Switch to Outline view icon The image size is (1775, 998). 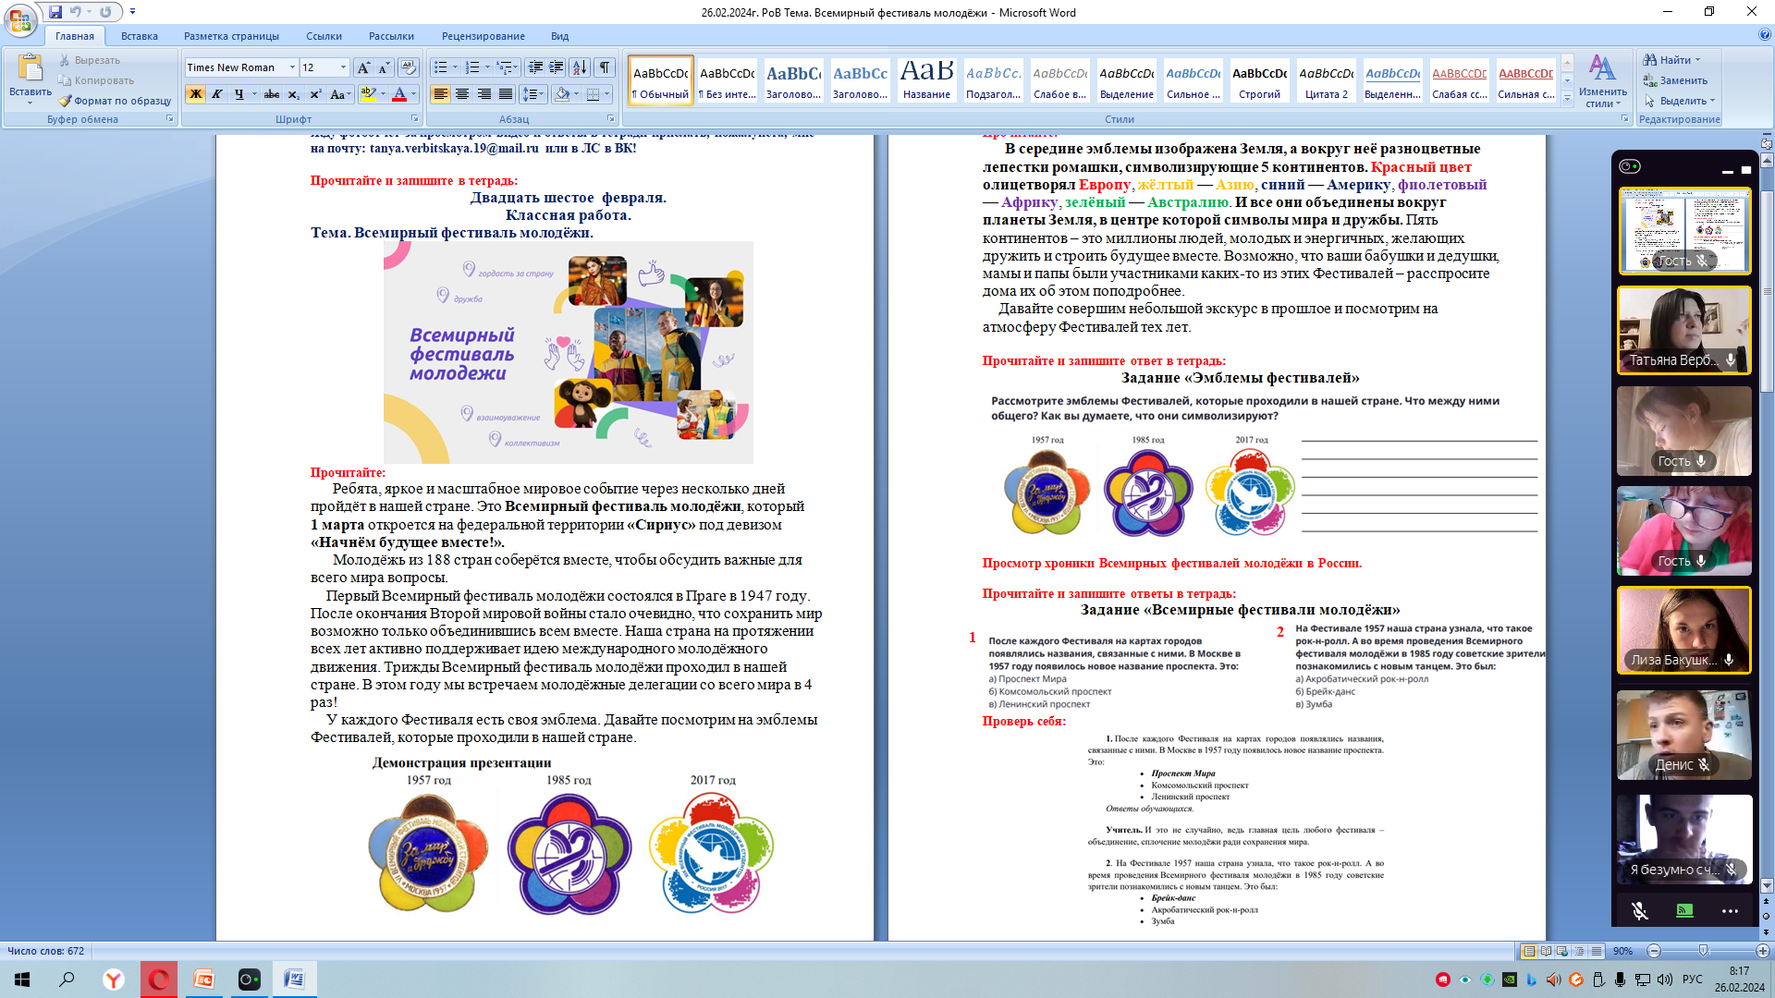coord(1579,951)
